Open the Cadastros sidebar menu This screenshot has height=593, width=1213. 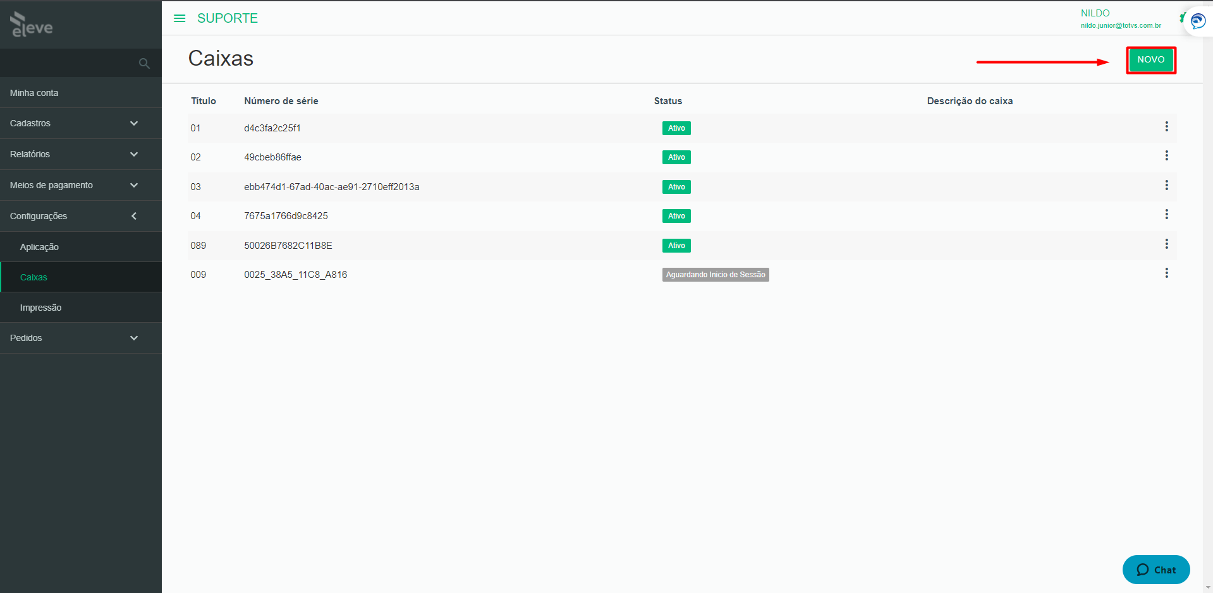(81, 123)
